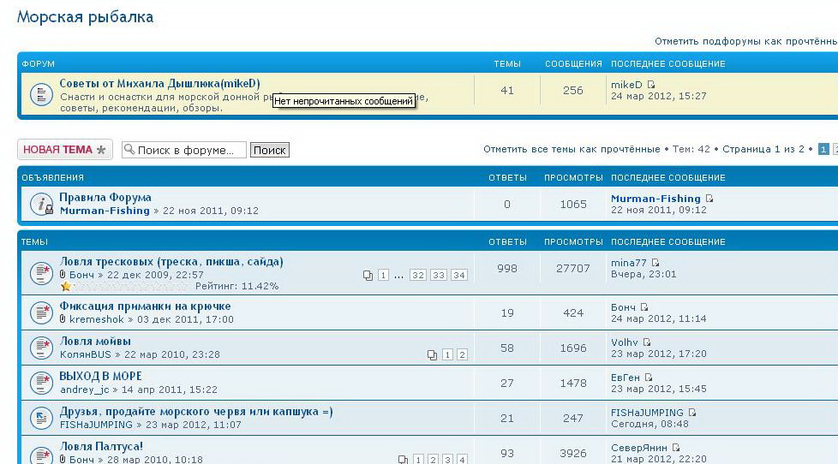Open the Морская рыбалка forum title link
Screen dimensions: 838x464
(85, 16)
